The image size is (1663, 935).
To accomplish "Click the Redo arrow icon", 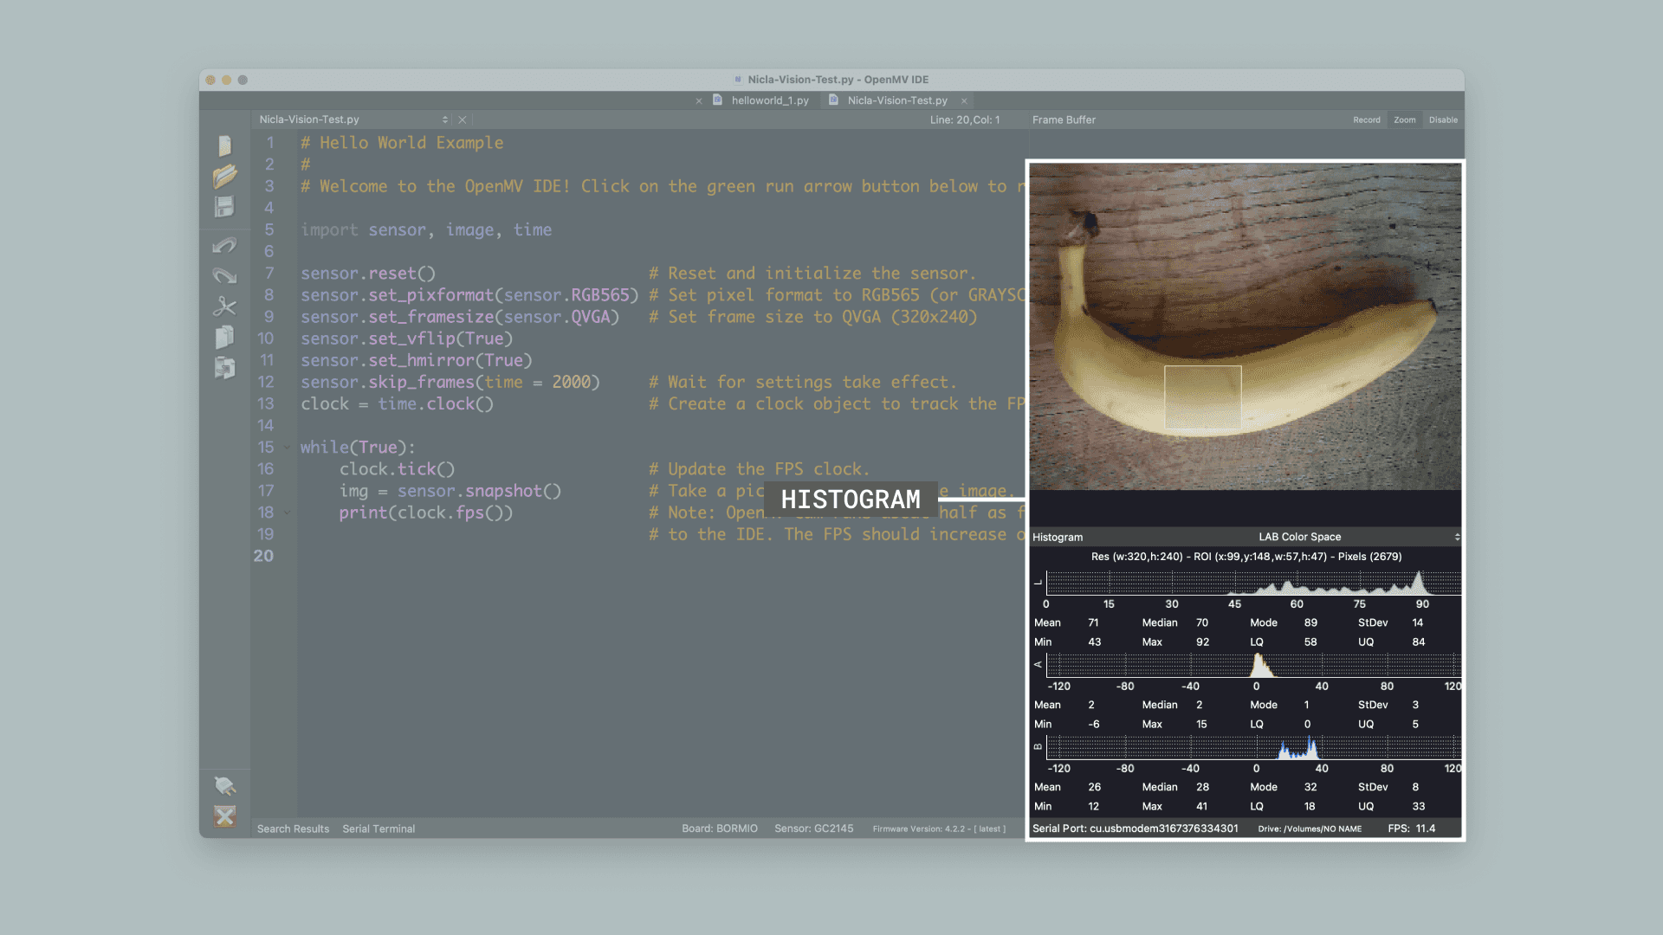I will 224,276.
